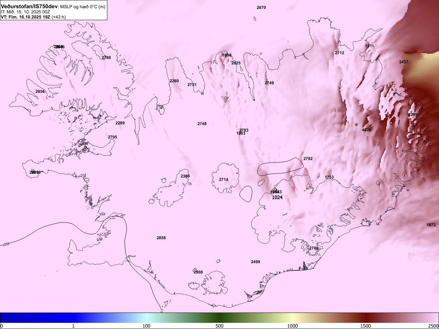439x329 pixels.
Task: Click the value 2706 in the southeast
Action: [x=314, y=248]
